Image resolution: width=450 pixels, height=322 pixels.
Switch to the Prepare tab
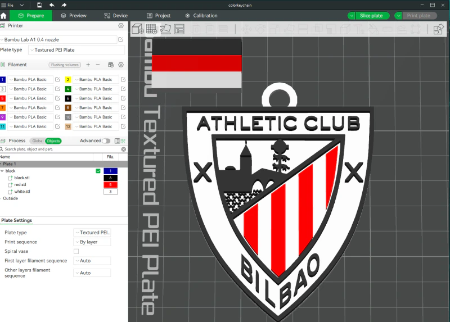pos(31,16)
